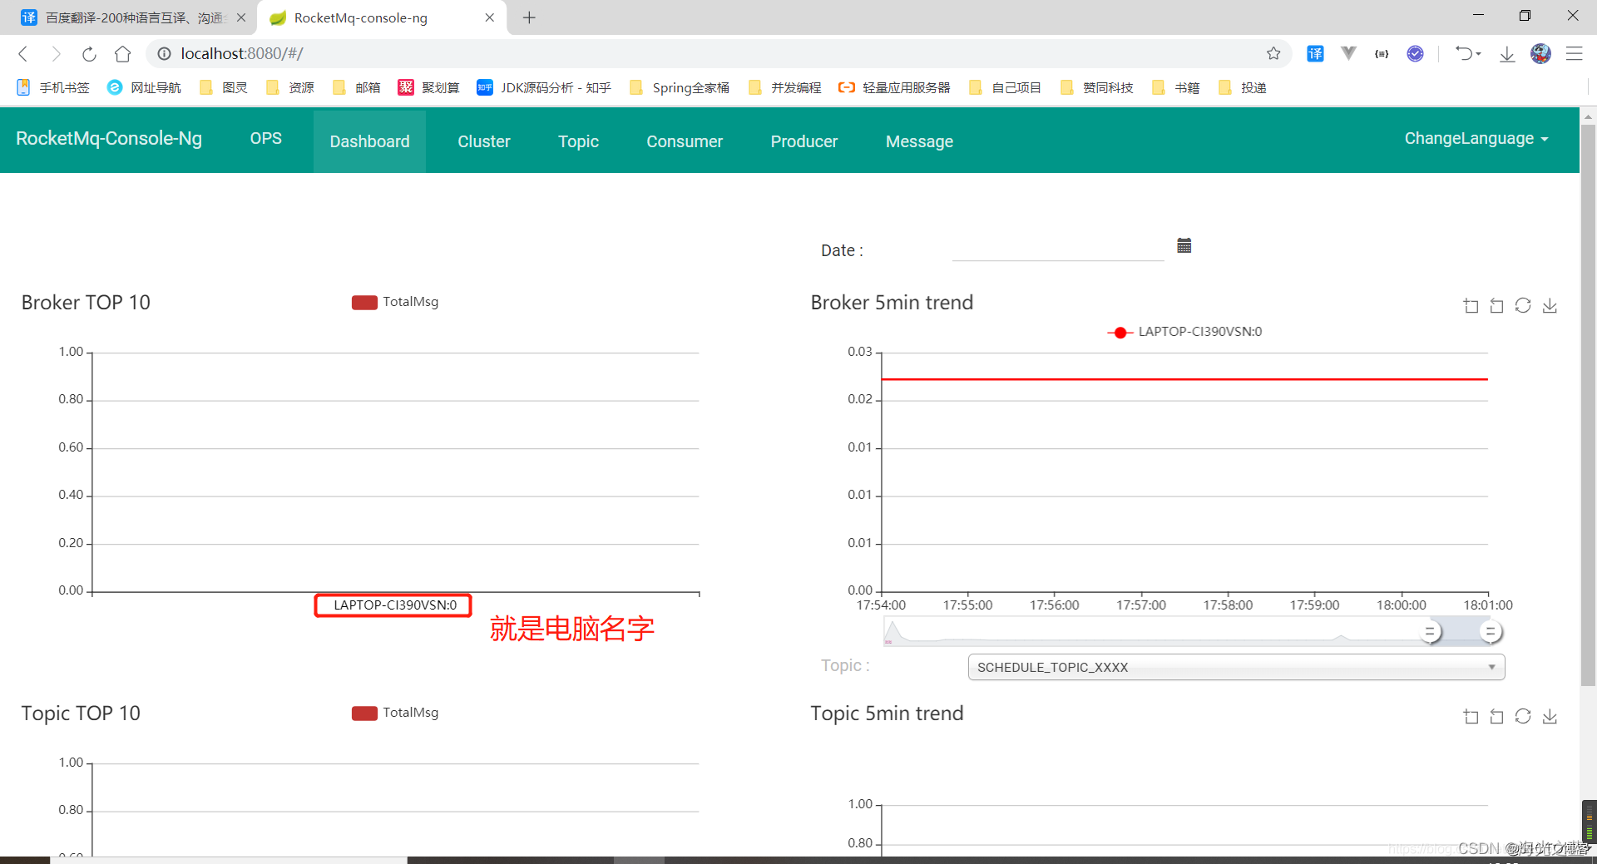Click area zoom icon in Topic 5min trend
1597x864 pixels.
1471,717
